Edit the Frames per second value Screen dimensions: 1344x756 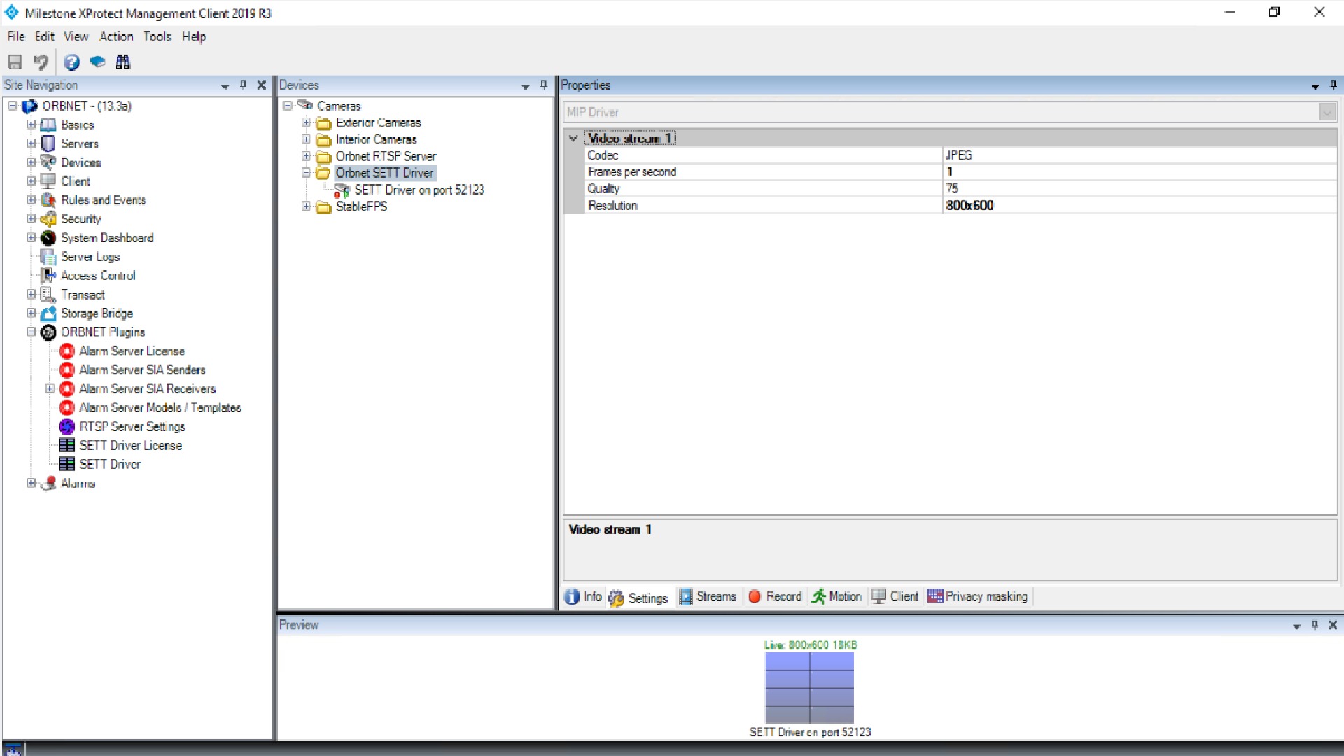pyautogui.click(x=1140, y=171)
